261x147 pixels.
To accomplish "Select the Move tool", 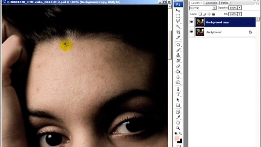I will tap(178, 10).
